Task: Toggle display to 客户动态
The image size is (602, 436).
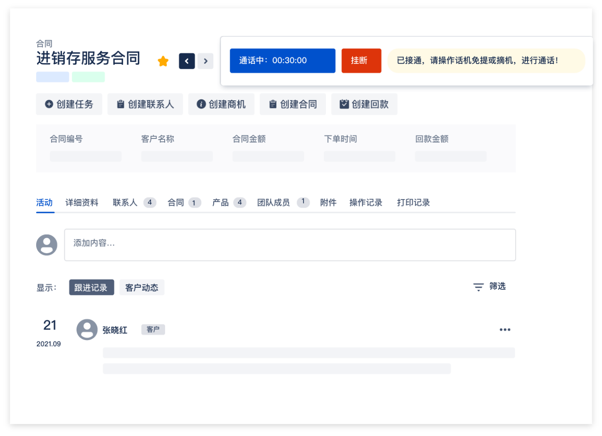Action: [x=142, y=287]
